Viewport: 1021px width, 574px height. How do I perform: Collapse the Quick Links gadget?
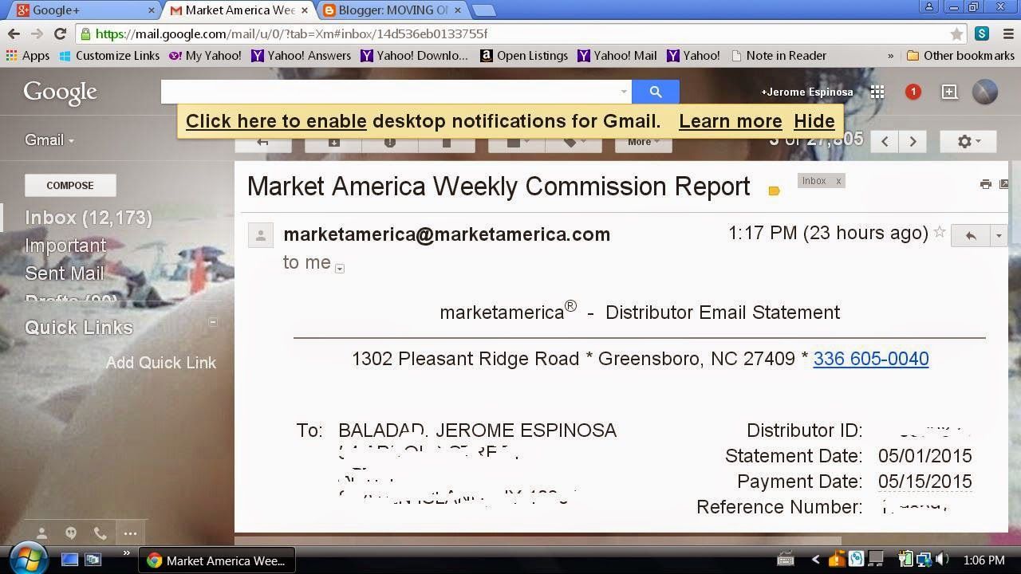[x=213, y=322]
